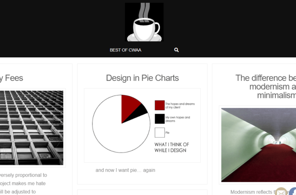
Task: Click the 'and now I want pie… again' text
Action: (125, 170)
